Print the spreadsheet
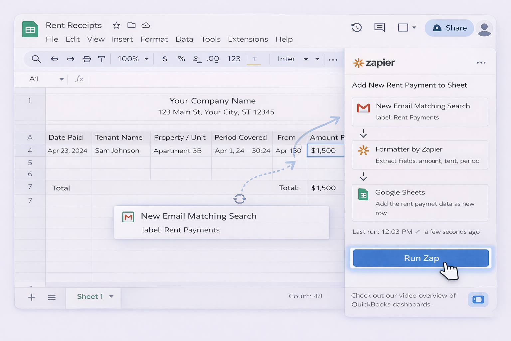 coord(87,59)
